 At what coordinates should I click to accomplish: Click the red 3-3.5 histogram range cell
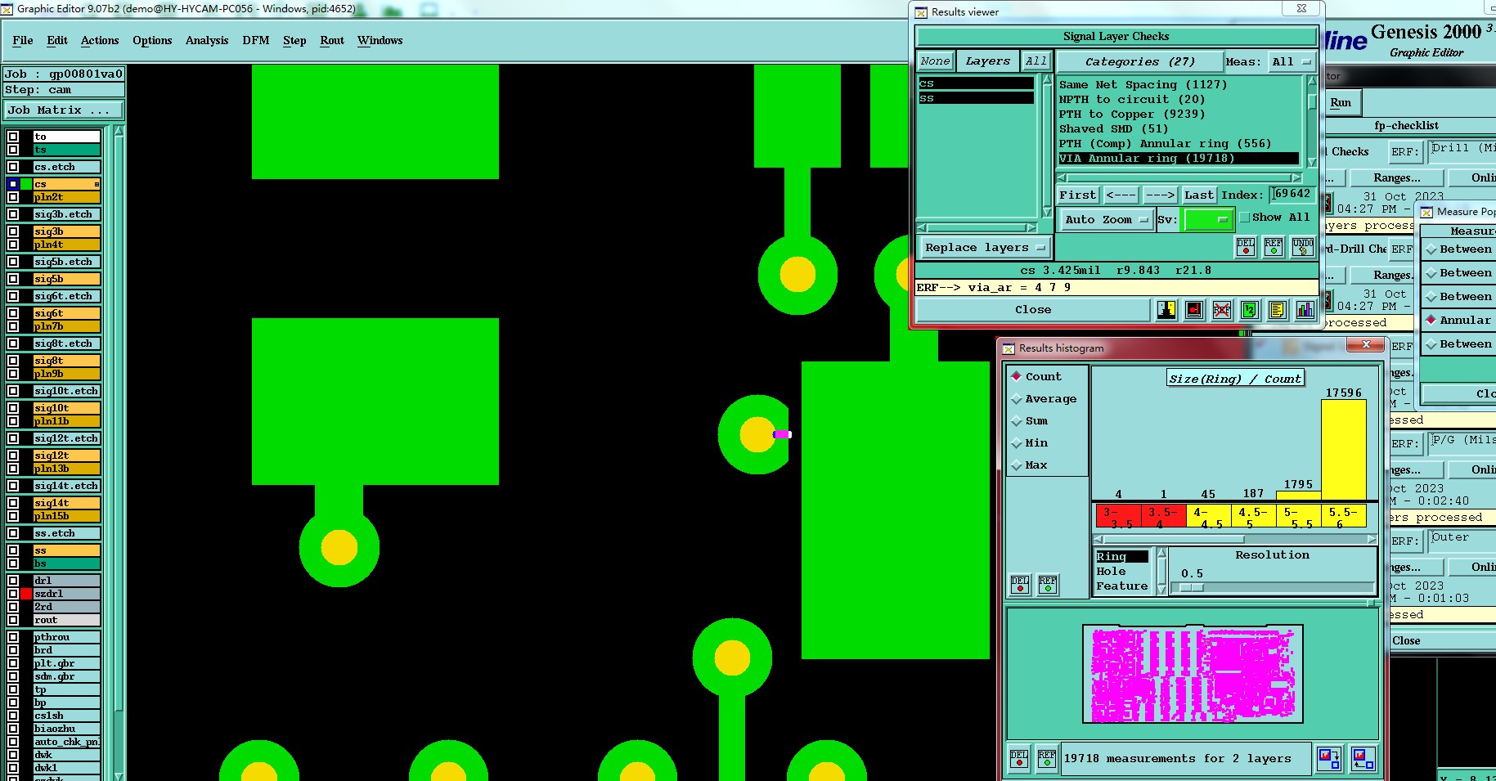pos(1117,516)
